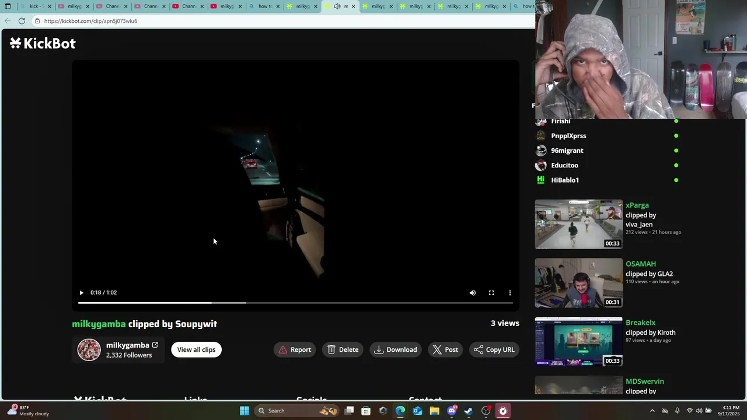Open the xParga clip thumbnail
This screenshot has width=747, height=420.
tap(579, 225)
